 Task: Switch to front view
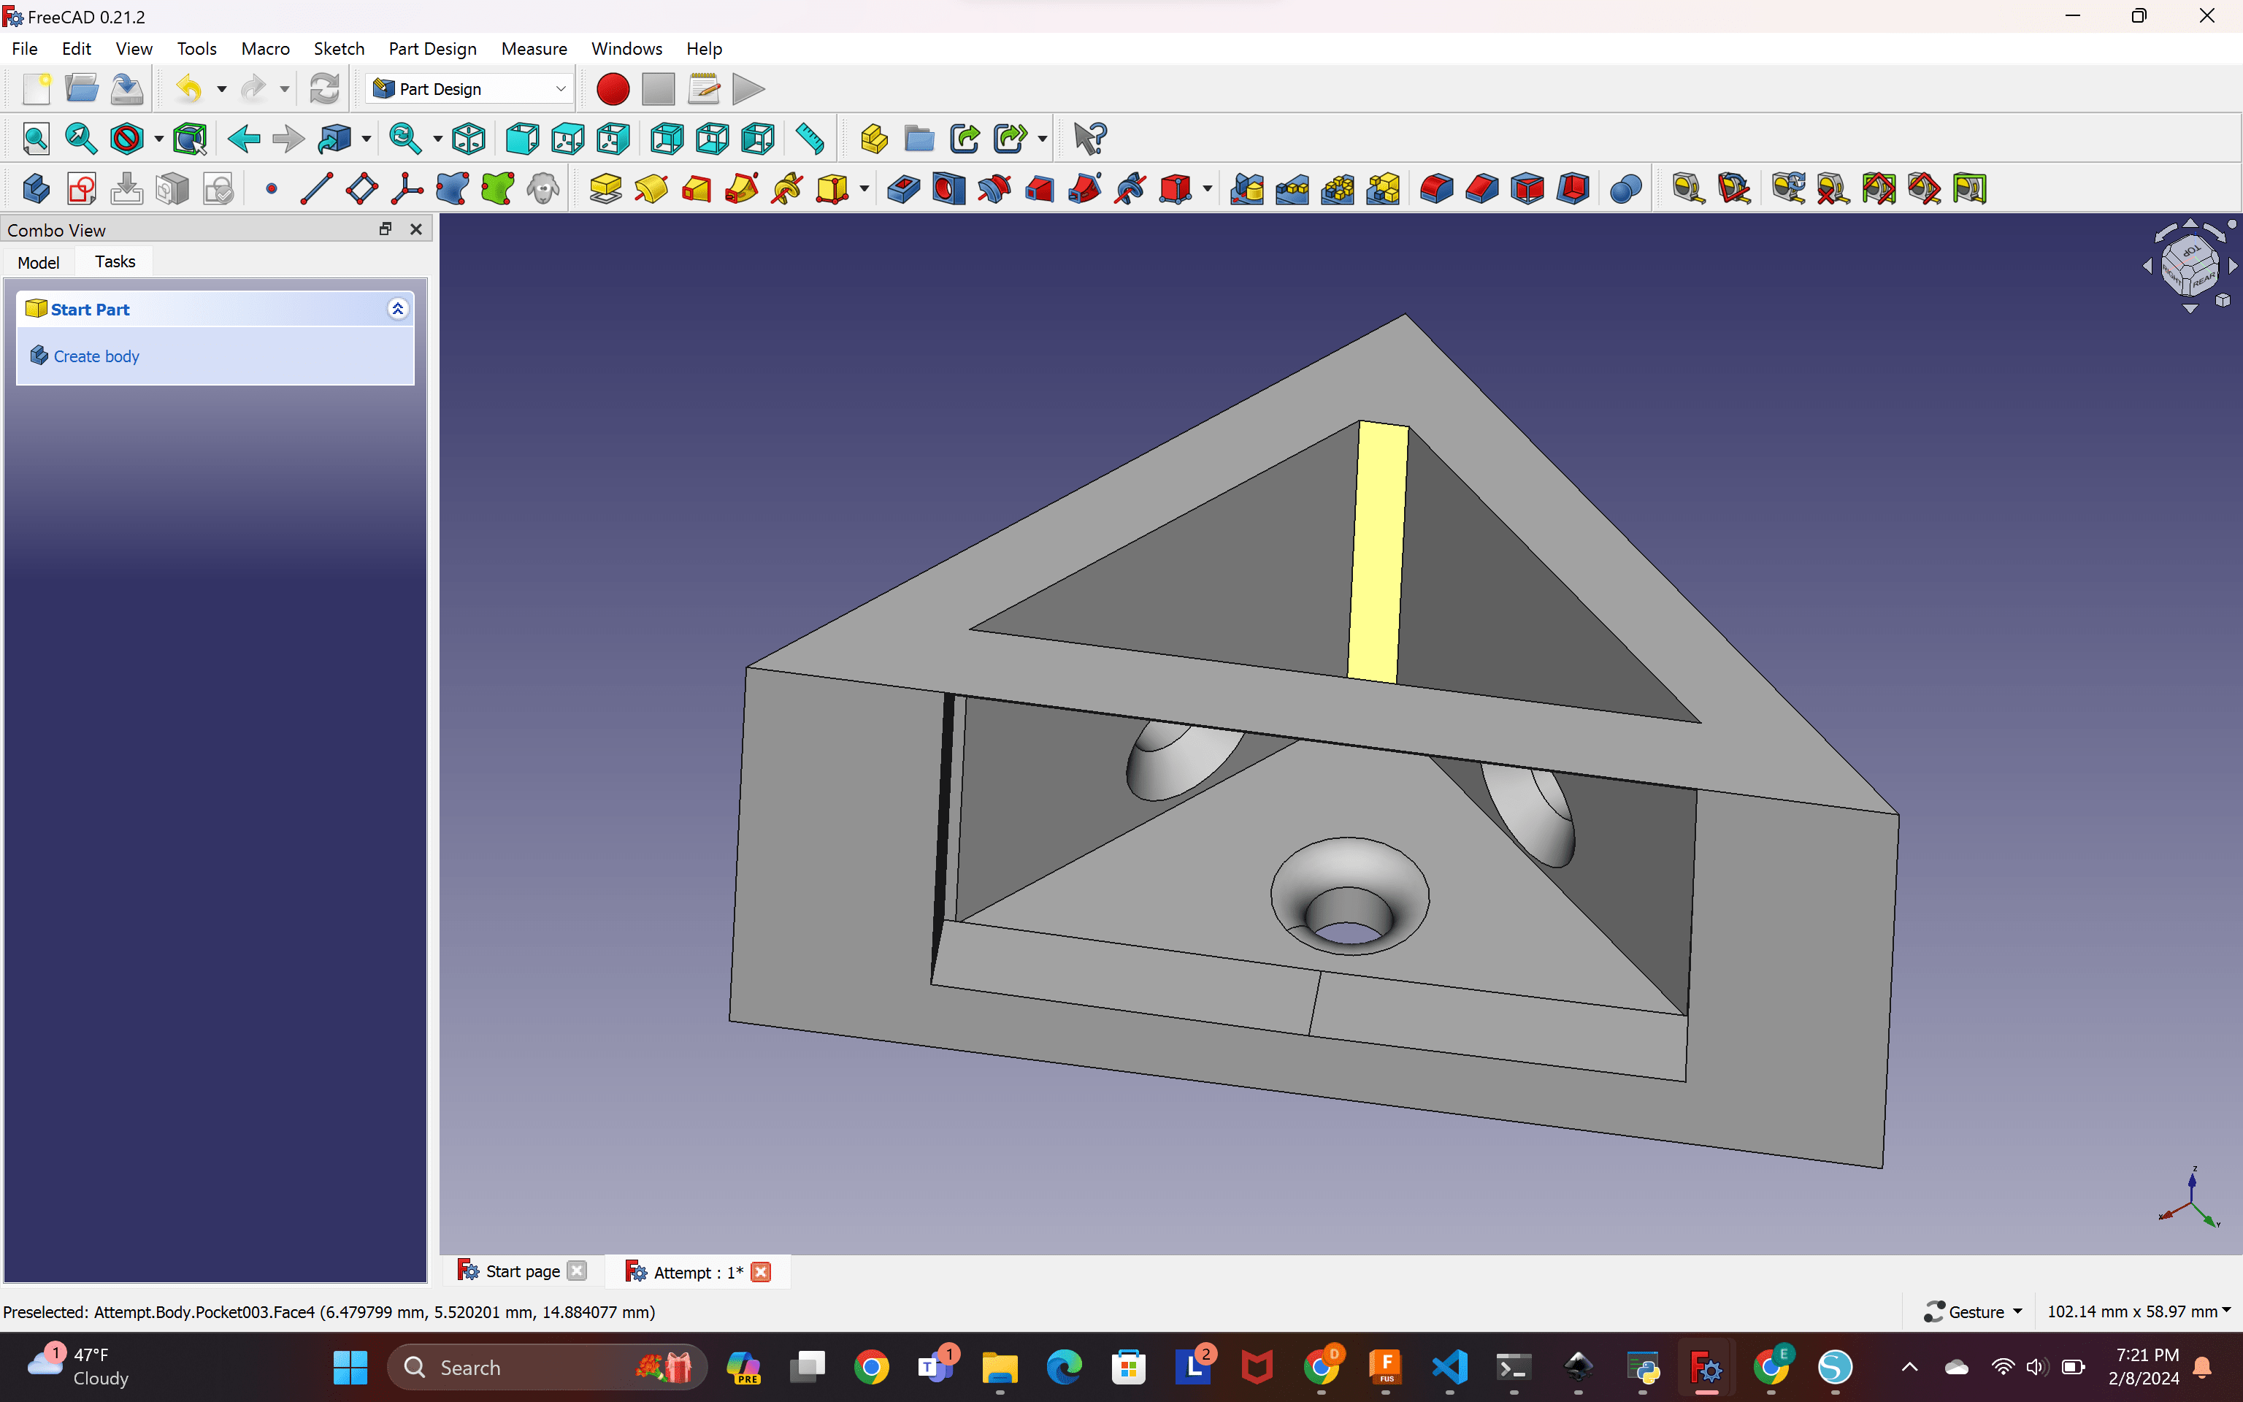tap(523, 139)
